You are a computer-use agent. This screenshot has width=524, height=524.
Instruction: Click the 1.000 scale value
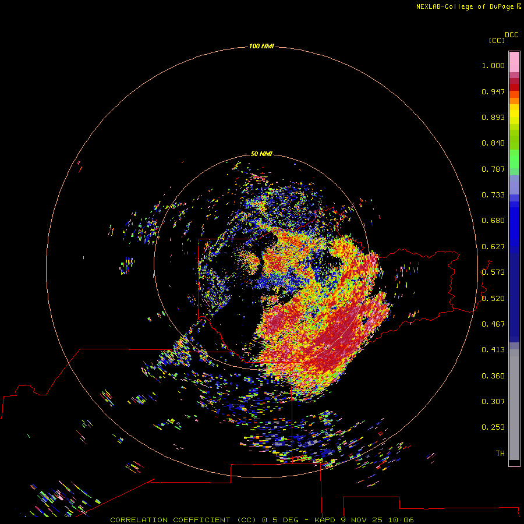pos(493,65)
